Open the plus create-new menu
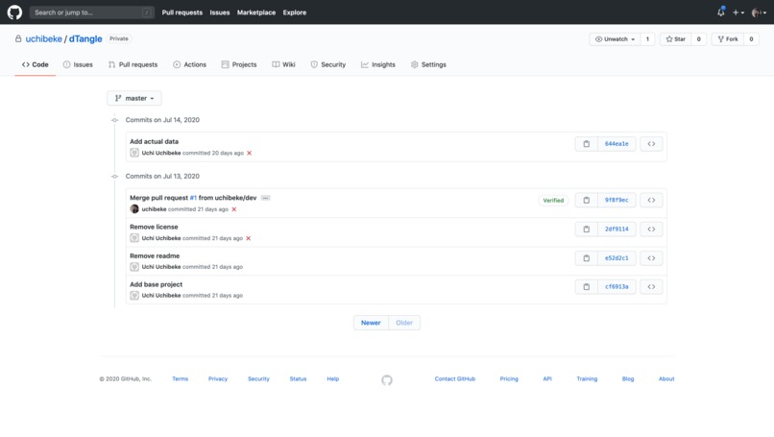Image resolution: width=774 pixels, height=437 pixels. point(738,12)
